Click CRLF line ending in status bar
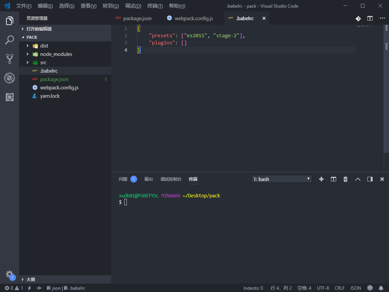The image size is (389, 292). click(x=339, y=288)
